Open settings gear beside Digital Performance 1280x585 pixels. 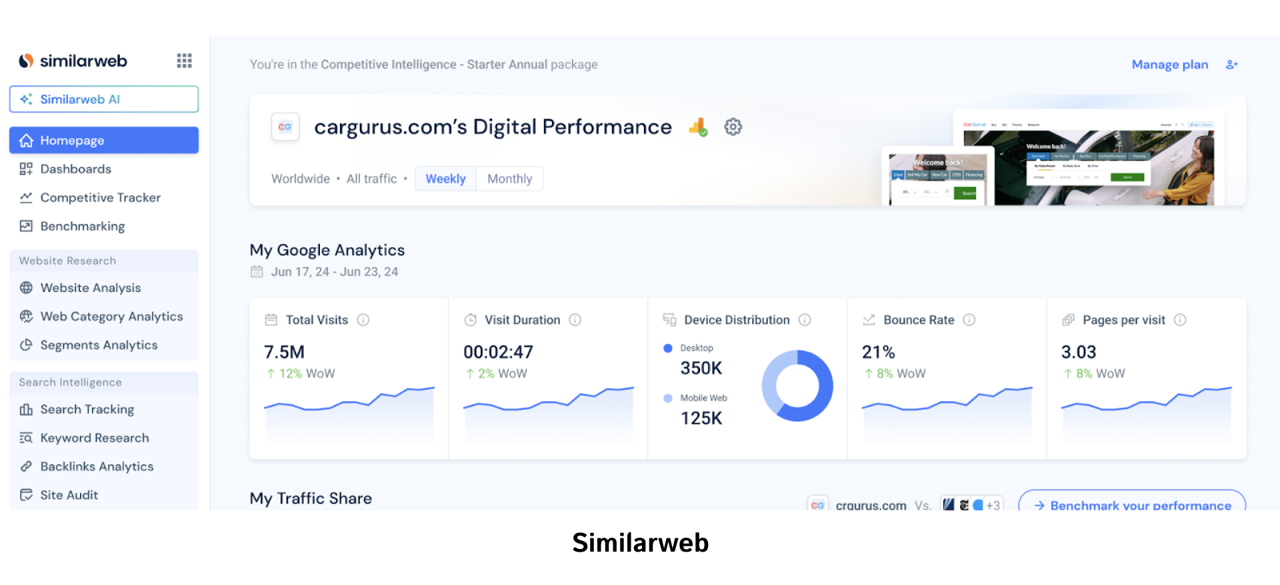point(733,127)
